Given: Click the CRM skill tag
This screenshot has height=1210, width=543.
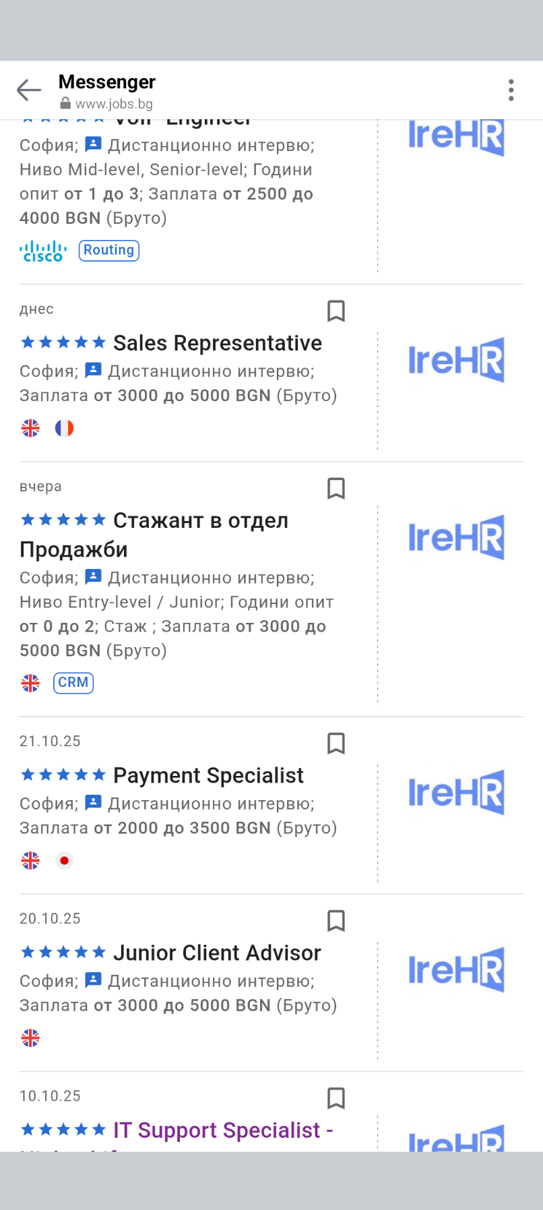Looking at the screenshot, I should click(x=73, y=683).
